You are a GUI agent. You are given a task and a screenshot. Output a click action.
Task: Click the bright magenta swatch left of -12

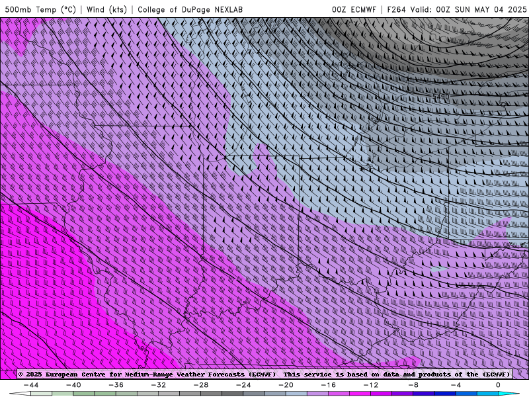360,394
